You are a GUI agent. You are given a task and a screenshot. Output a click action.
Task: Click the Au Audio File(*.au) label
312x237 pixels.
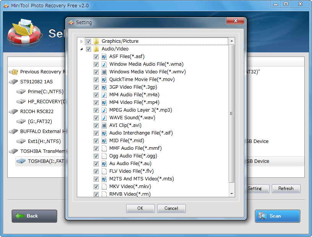[x=130, y=164]
